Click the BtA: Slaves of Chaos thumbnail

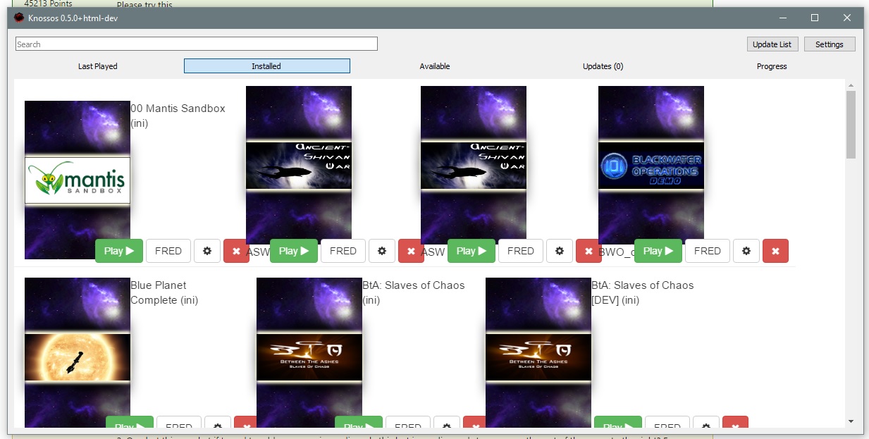click(309, 352)
